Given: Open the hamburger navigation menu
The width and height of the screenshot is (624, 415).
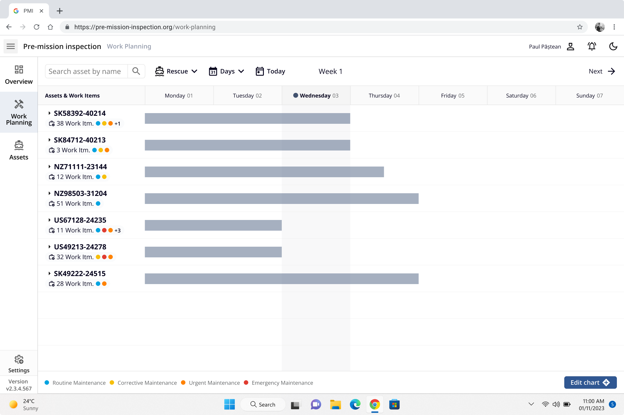Looking at the screenshot, I should point(11,46).
